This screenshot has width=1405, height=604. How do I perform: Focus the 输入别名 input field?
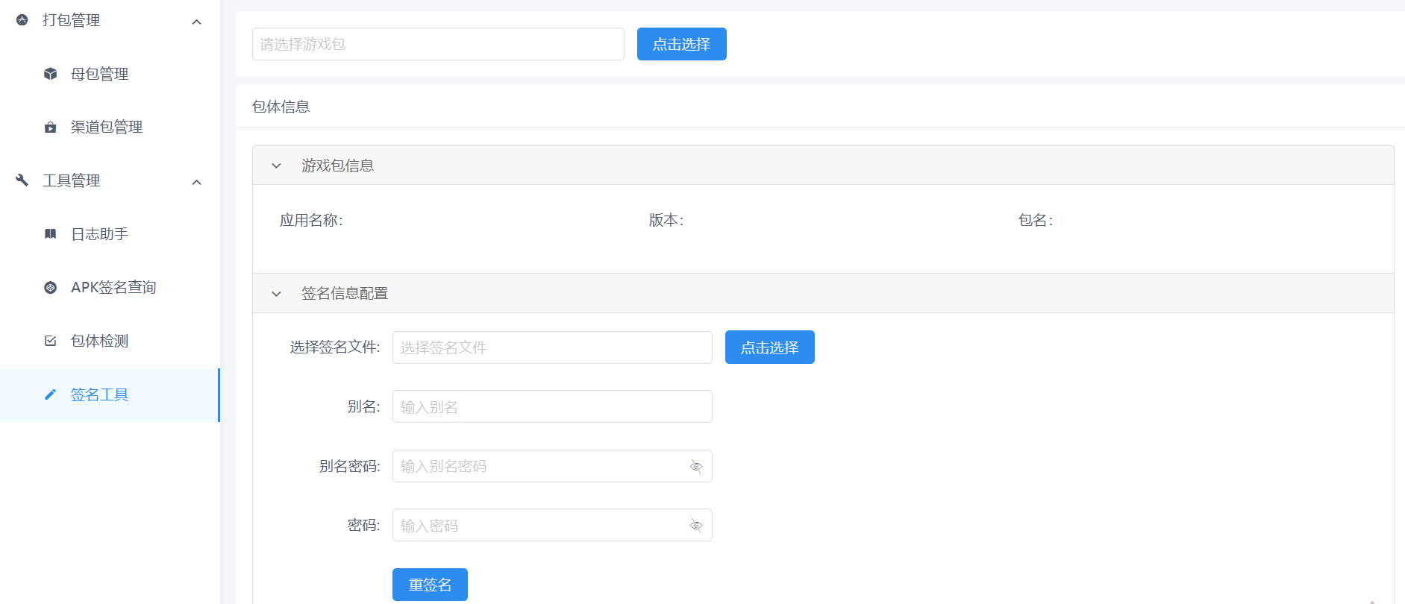click(x=552, y=407)
